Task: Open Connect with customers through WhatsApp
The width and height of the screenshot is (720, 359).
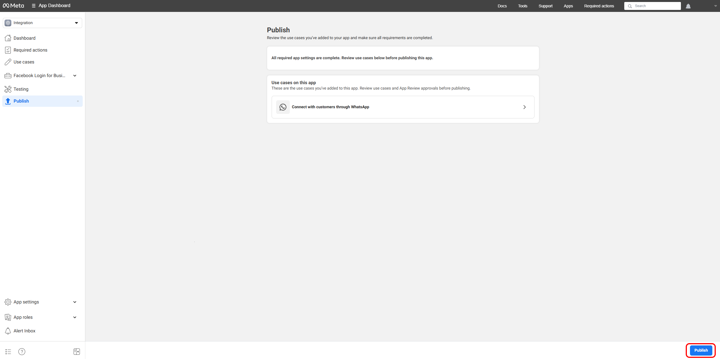Action: point(403,107)
